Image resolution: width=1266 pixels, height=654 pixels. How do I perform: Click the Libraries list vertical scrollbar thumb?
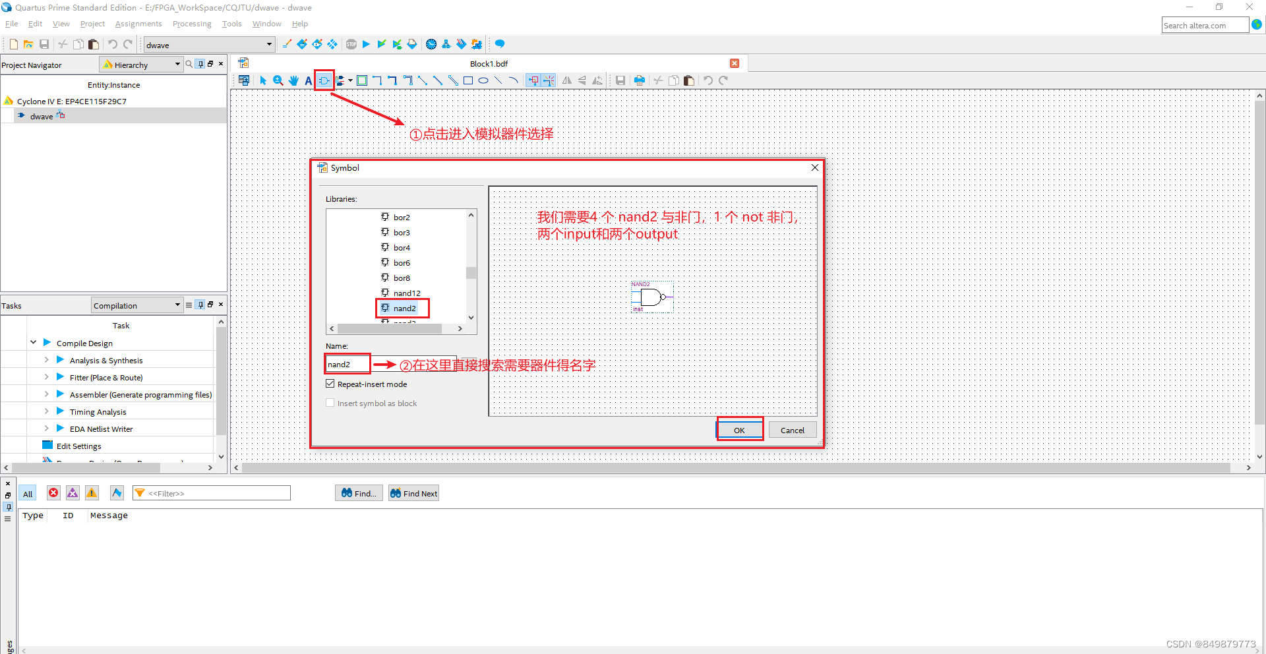pyautogui.click(x=471, y=272)
